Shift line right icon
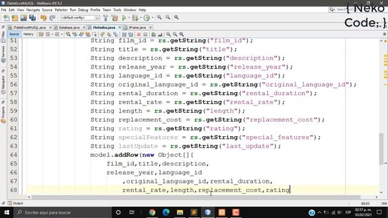The width and height of the screenshot is (388, 218). click(130, 34)
